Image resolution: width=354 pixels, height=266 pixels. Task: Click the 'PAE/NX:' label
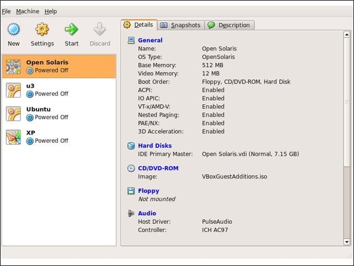click(x=149, y=123)
